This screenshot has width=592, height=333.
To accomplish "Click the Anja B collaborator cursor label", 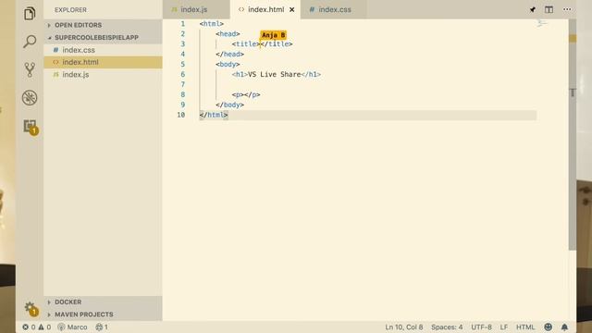I will (x=274, y=35).
